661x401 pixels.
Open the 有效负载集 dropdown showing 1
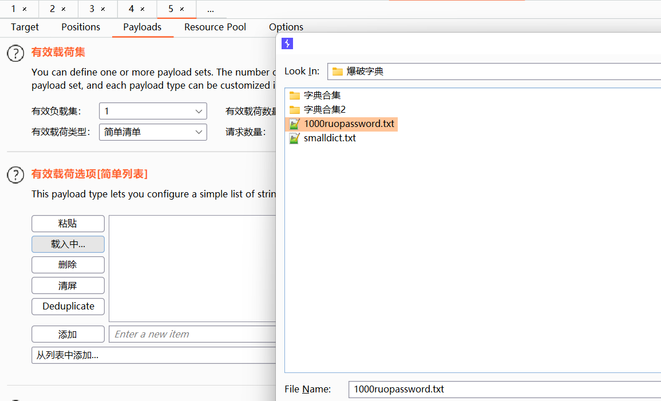click(153, 111)
